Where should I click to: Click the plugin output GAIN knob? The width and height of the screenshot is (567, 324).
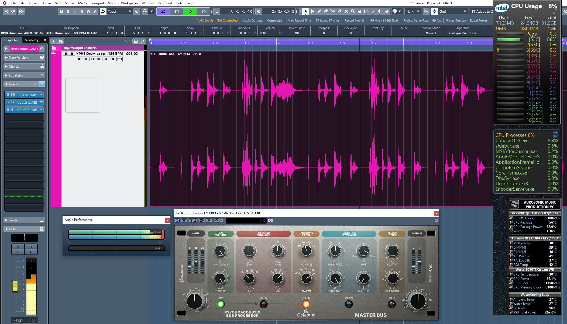[x=417, y=301]
